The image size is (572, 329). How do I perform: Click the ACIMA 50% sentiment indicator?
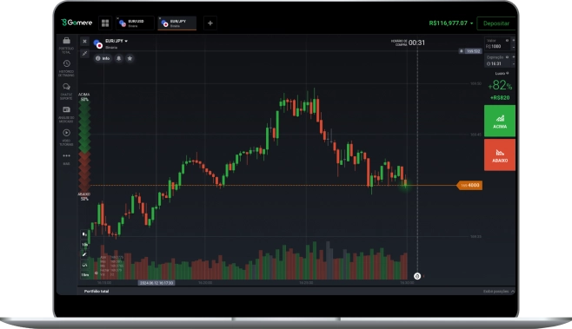(84, 97)
